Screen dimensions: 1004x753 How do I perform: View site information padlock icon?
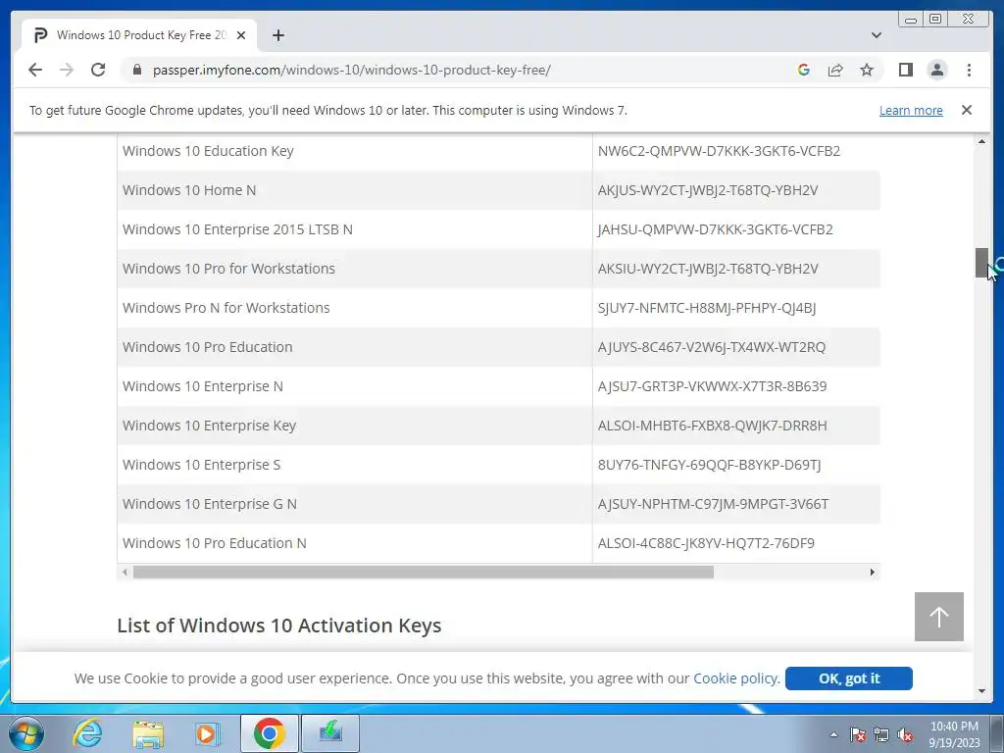click(x=136, y=70)
